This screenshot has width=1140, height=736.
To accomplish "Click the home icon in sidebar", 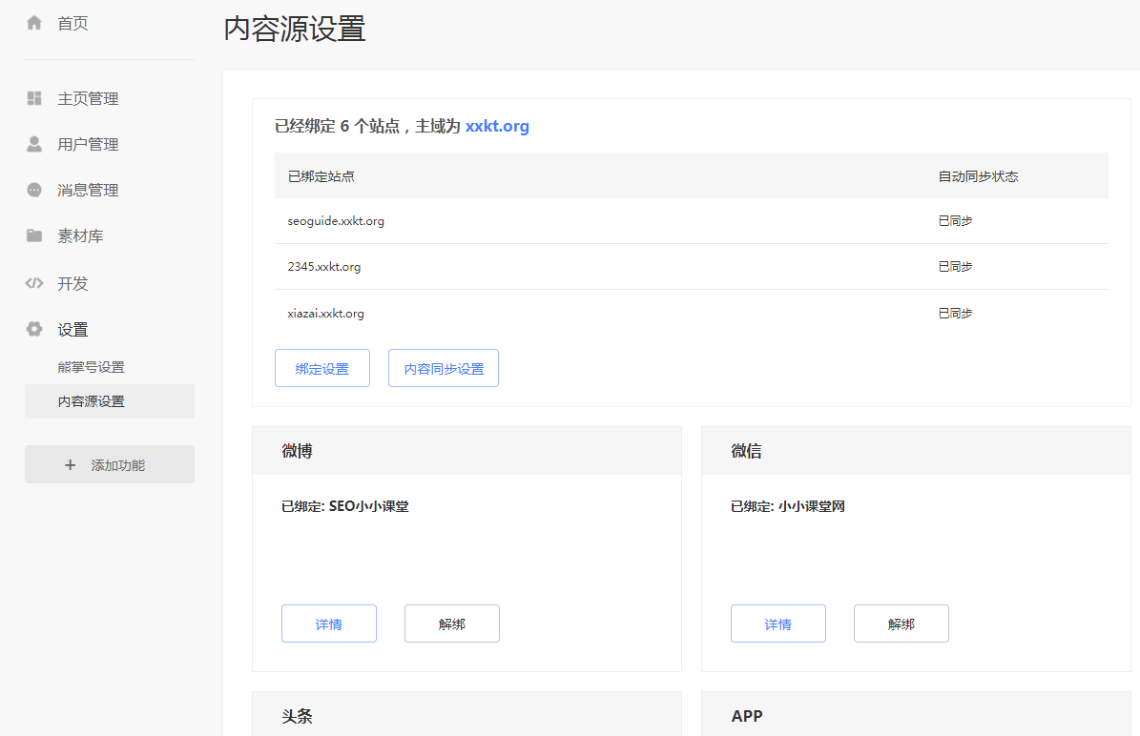I will point(34,23).
